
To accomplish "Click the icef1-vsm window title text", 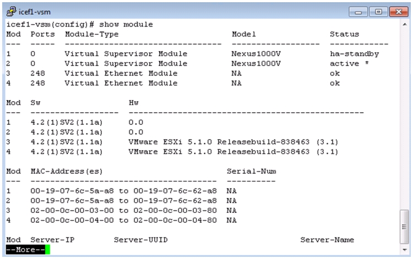I will click(35, 12).
